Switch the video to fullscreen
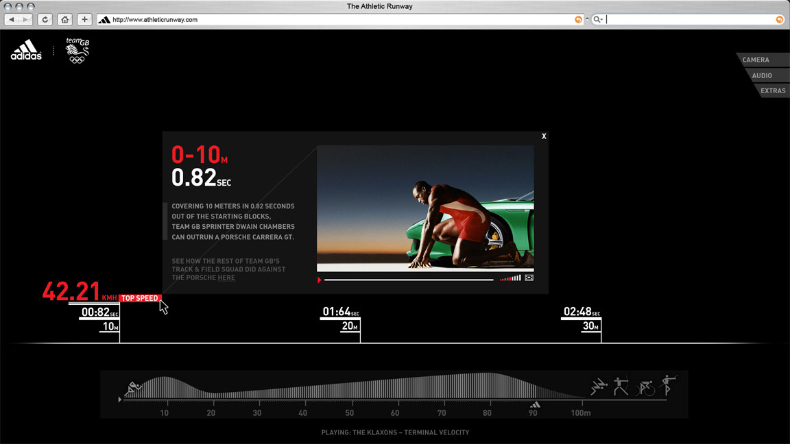The width and height of the screenshot is (790, 444). click(x=529, y=278)
